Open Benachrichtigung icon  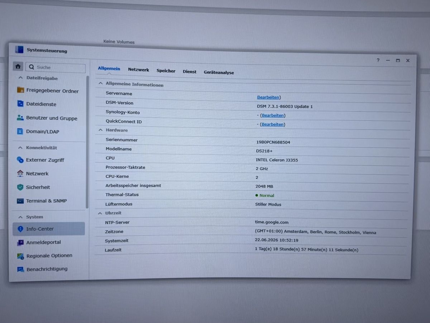(x=20, y=269)
